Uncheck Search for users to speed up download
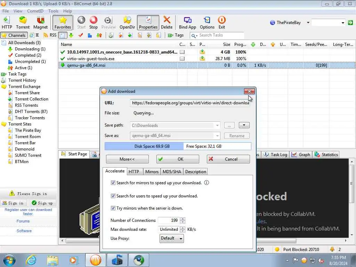This screenshot has width=356, height=267. [113, 196]
